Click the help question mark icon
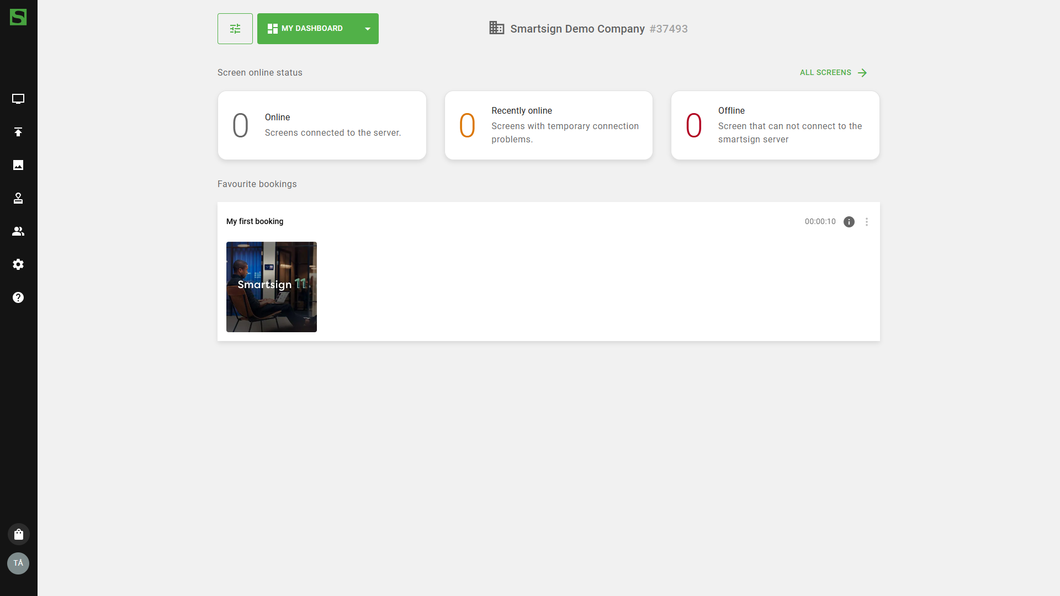 click(x=18, y=297)
